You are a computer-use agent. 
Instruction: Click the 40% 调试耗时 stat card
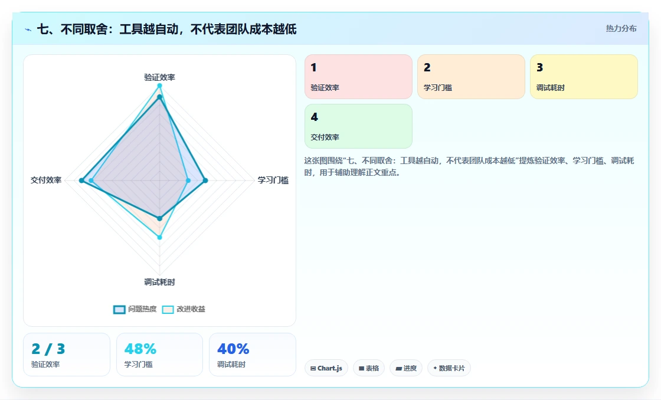(x=253, y=355)
